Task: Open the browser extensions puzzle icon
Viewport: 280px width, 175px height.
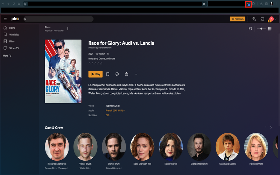Action: coord(253,3)
